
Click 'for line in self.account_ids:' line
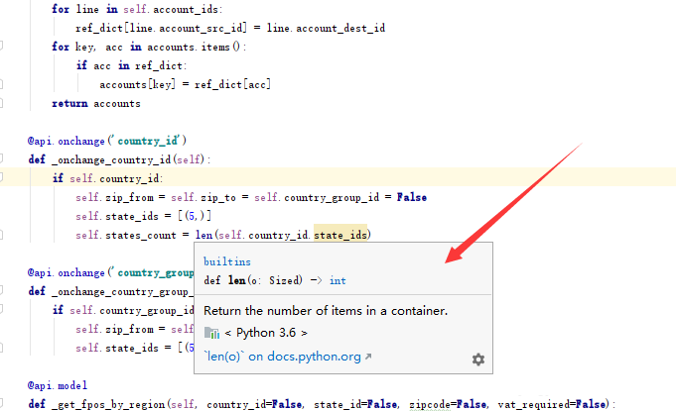click(x=137, y=9)
